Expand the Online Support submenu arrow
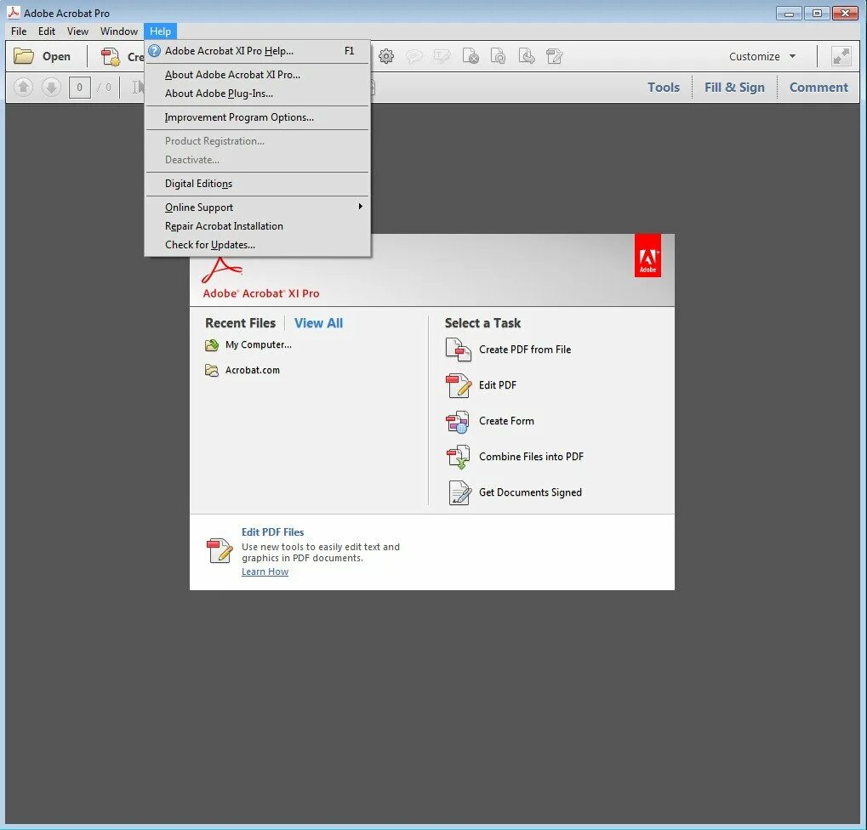 tap(360, 206)
